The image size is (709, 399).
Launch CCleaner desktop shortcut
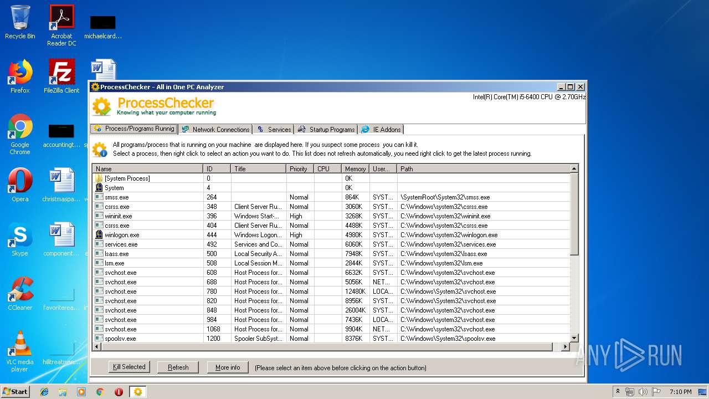[20, 294]
